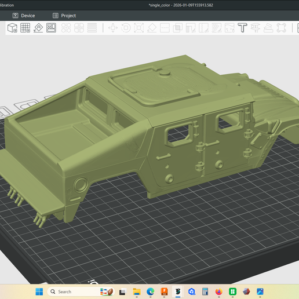The width and height of the screenshot is (299, 299).
Task: Open the red polyhedron taskbar app
Action: (246, 291)
